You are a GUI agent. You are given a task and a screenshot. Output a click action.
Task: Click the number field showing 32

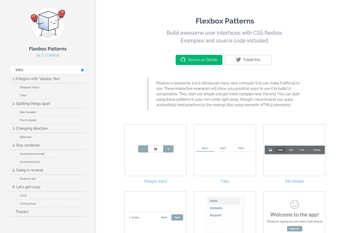(155, 149)
